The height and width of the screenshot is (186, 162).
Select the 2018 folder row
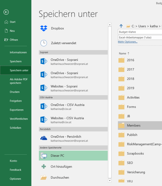click(x=140, y=79)
